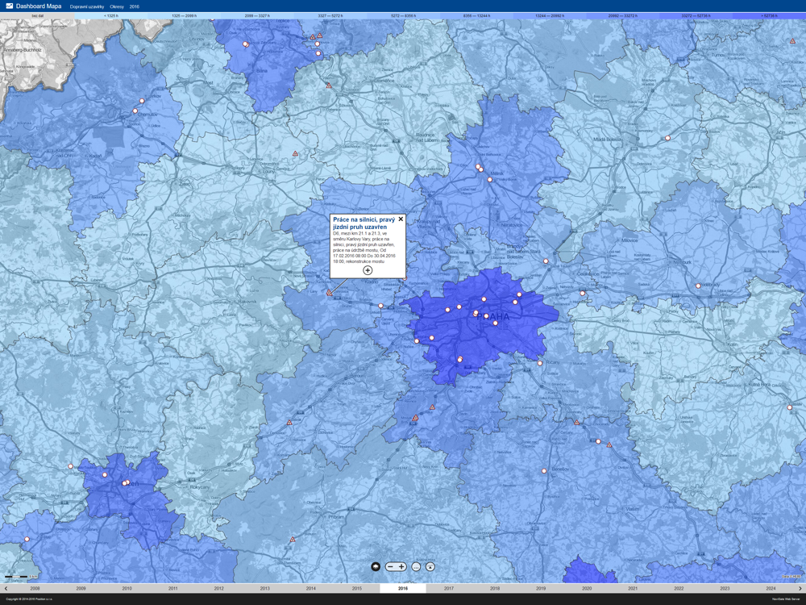Image resolution: width=806 pixels, height=605 pixels.
Task: Open the 2016 menu in header
Action: click(134, 6)
